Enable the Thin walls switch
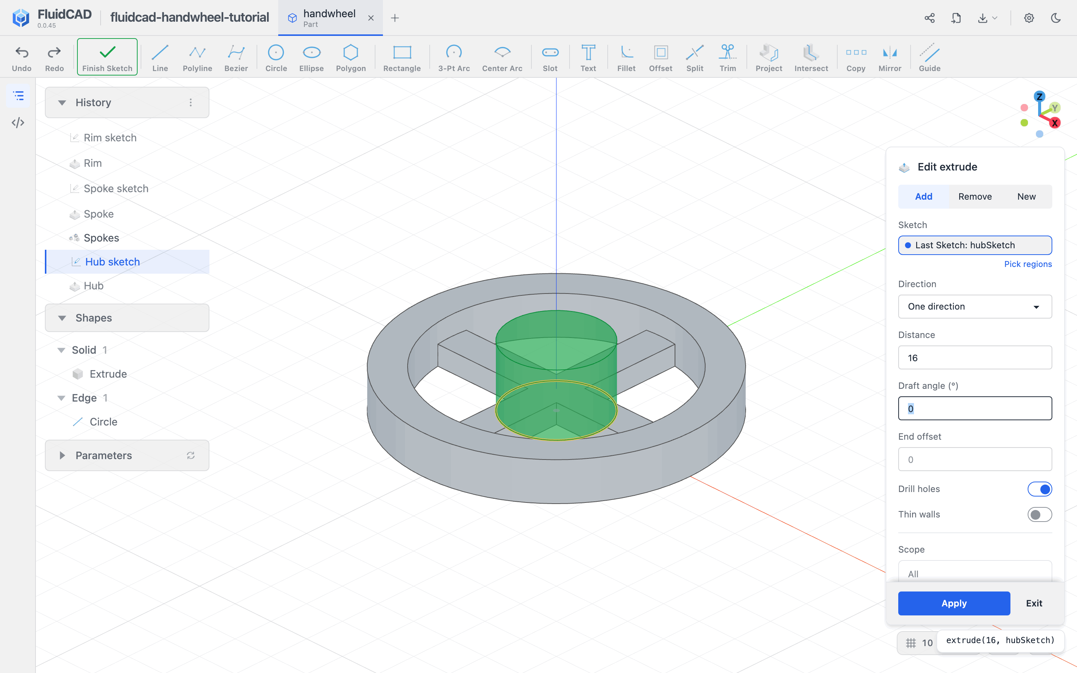Screen dimensions: 1077x673 click(1040, 514)
